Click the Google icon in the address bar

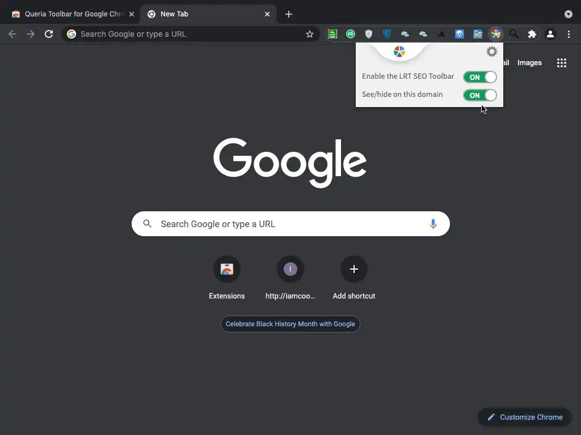(x=71, y=34)
